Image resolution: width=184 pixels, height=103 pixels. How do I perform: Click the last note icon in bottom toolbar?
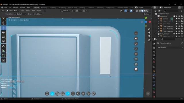coord(94,94)
